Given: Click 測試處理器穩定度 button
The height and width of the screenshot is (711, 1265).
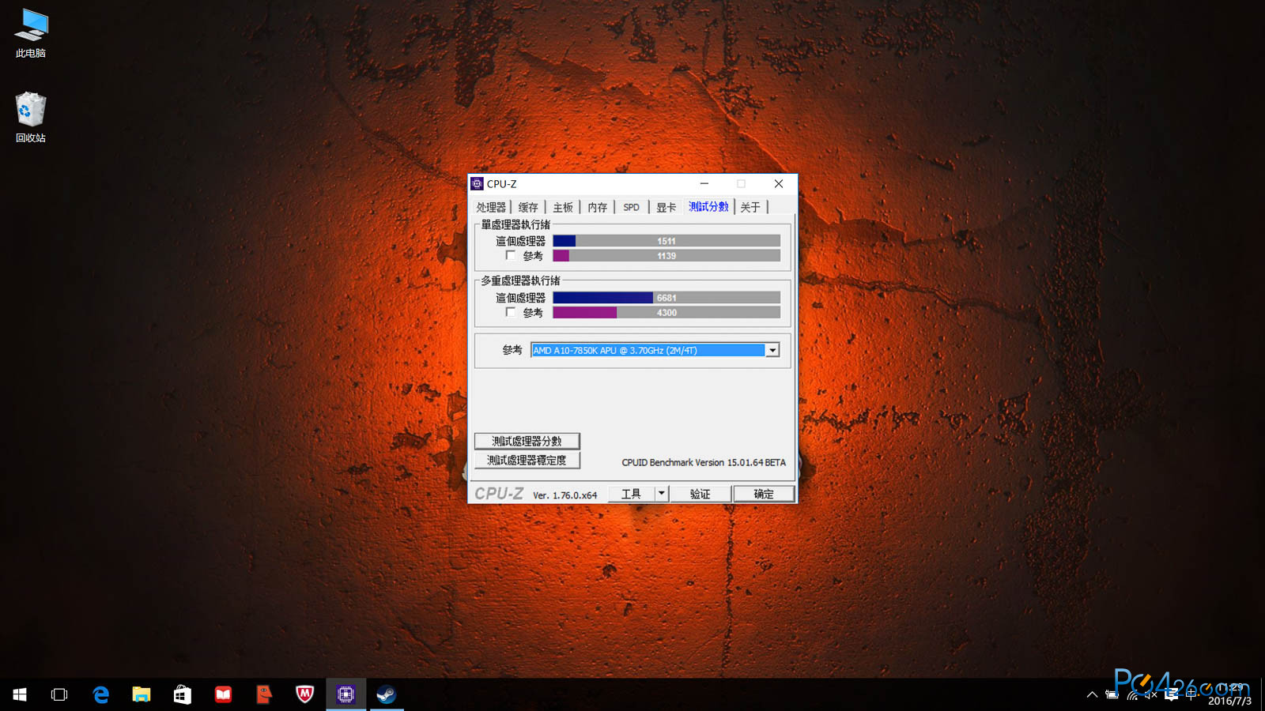Looking at the screenshot, I should click(x=527, y=460).
